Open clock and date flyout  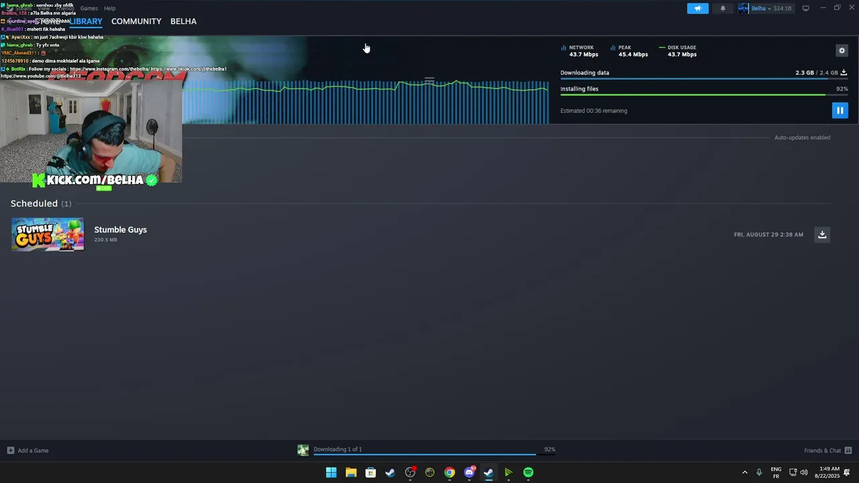pyautogui.click(x=827, y=472)
